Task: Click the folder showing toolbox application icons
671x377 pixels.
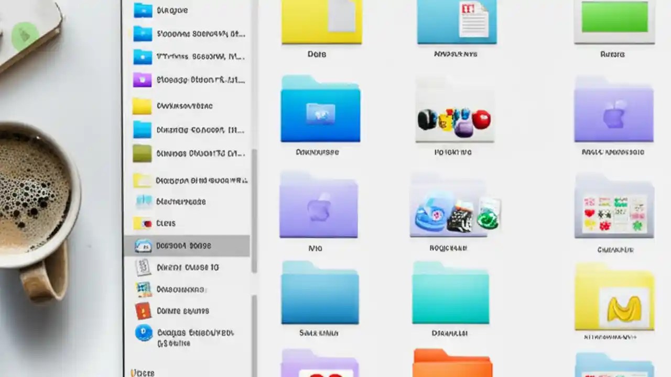Action: [x=454, y=113]
